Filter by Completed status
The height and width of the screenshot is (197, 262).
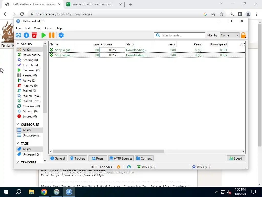point(30,65)
